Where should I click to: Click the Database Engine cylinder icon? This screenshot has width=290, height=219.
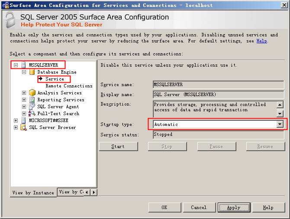pyautogui.click(x=32, y=72)
